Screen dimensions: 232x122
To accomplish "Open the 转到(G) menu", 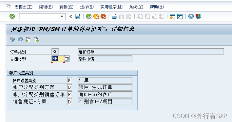I will [67, 7].
